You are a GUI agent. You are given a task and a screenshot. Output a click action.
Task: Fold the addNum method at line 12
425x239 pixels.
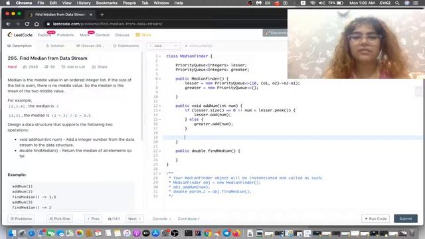[160, 106]
